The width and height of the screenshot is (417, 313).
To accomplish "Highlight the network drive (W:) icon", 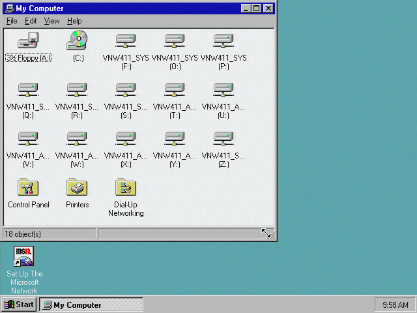I will pyautogui.click(x=77, y=139).
